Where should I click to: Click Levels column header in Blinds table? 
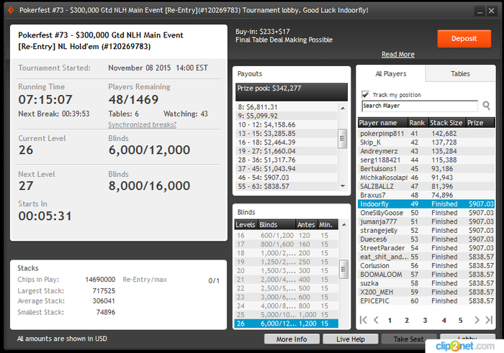coord(246,224)
